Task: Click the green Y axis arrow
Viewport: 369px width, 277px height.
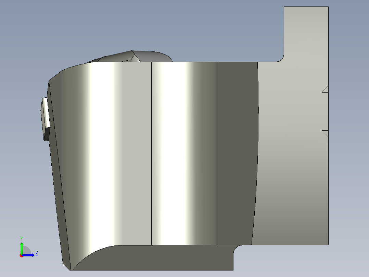Action: coord(22,248)
